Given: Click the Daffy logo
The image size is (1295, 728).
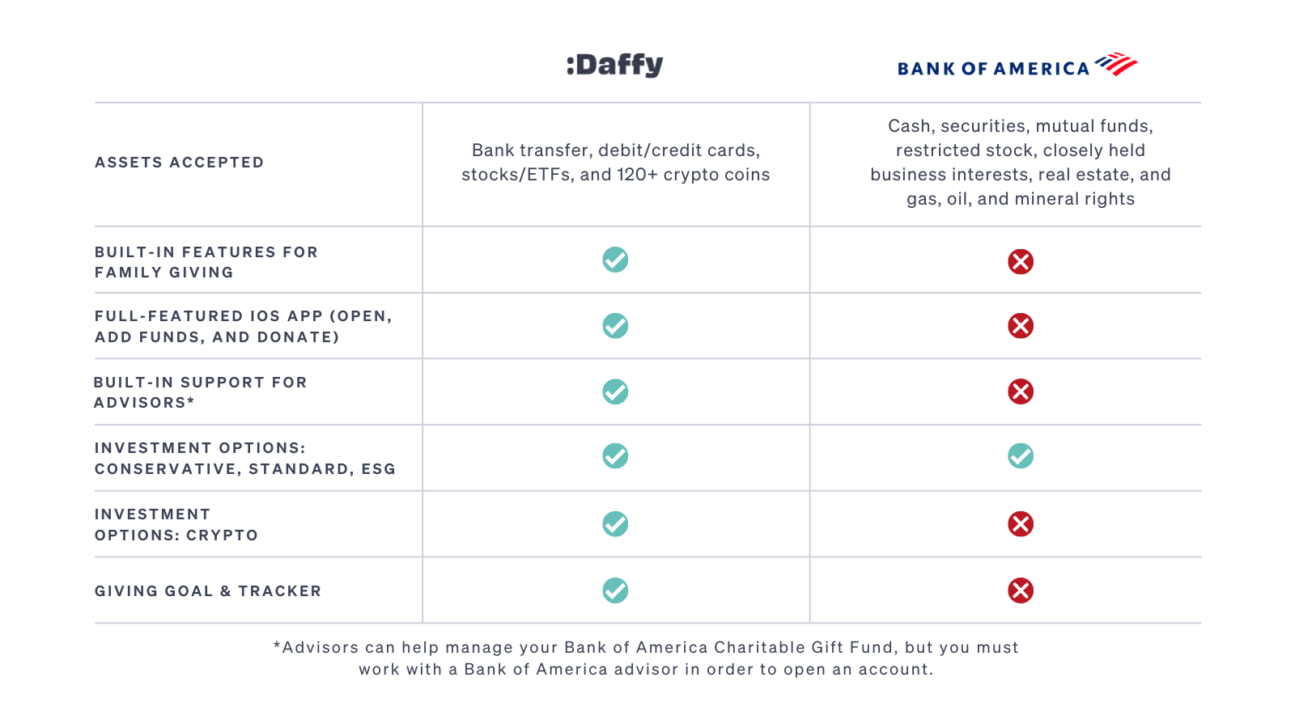Looking at the screenshot, I should [615, 65].
